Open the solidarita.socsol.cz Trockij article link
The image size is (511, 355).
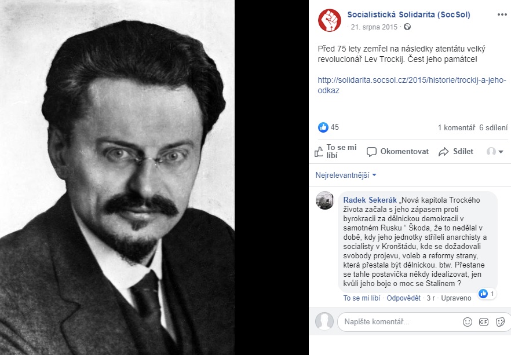pyautogui.click(x=411, y=85)
